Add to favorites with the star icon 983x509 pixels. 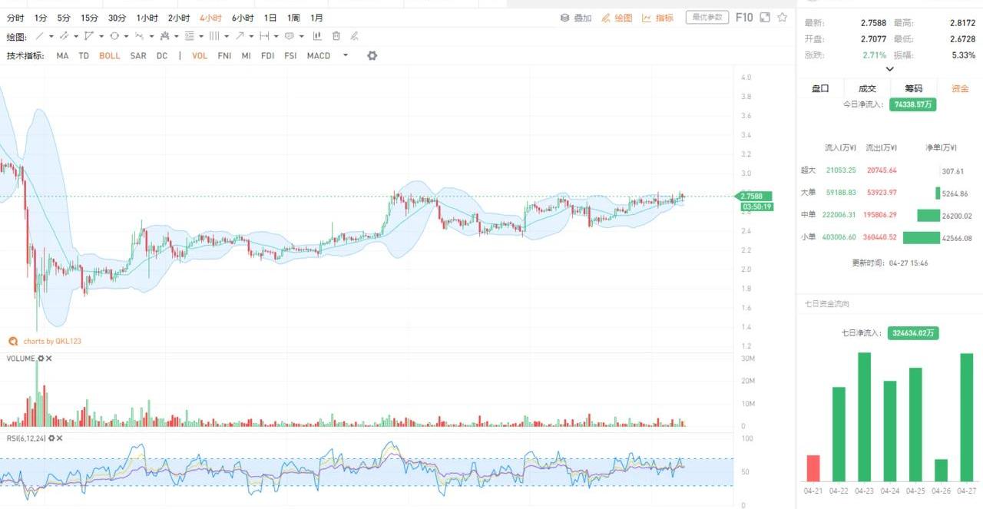pos(782,18)
